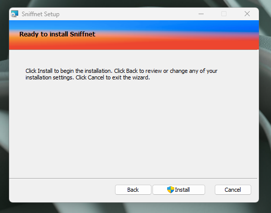The width and height of the screenshot is (271, 213).
Task: Click the "Sniffnet Setup" window title text
Action: point(41,14)
